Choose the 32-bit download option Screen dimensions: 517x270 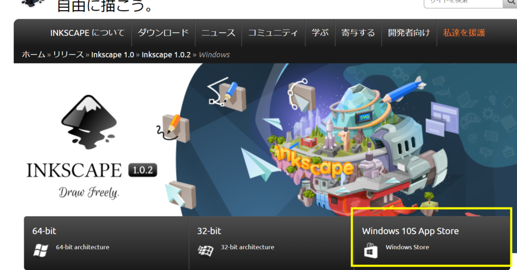click(x=271, y=243)
